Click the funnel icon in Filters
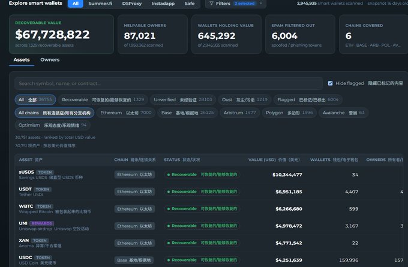Image resolution: width=408 pixels, height=267 pixels. pos(211,4)
